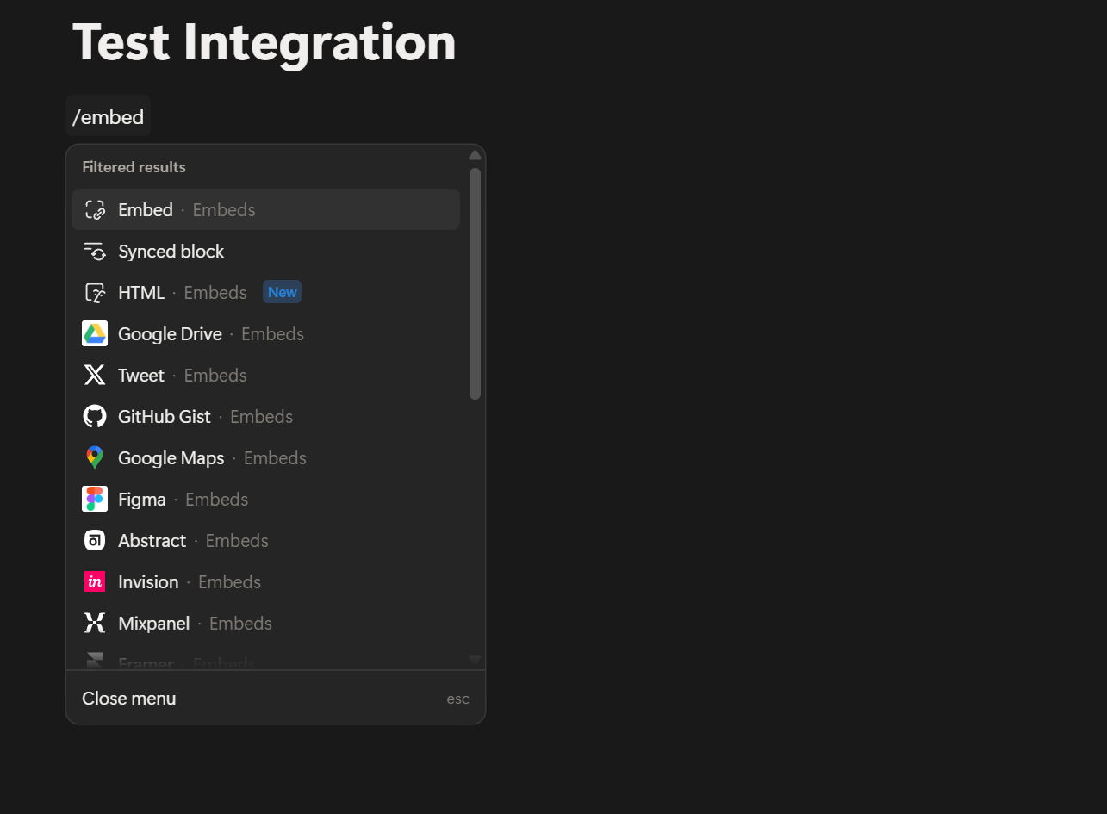Click the scroll up arrow
This screenshot has width=1107, height=814.
click(475, 155)
